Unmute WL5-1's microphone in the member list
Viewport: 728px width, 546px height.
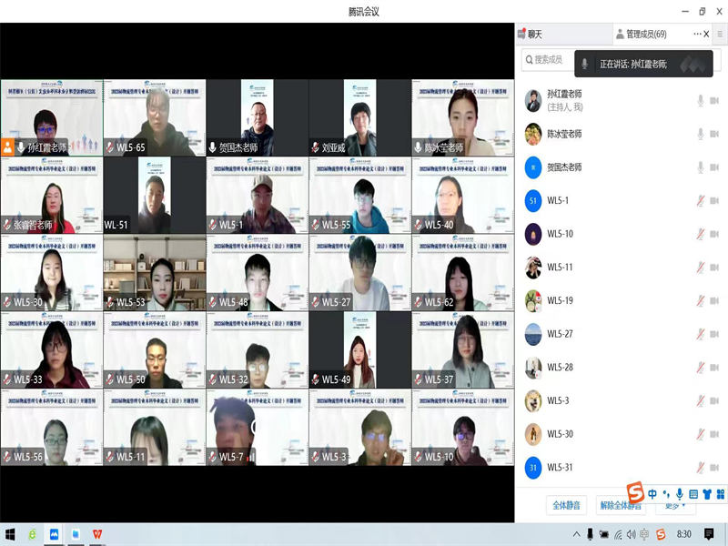pos(701,200)
